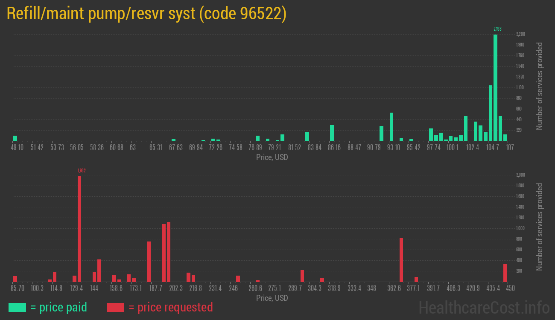Open the HealthcareCost.info watermark link
The width and height of the screenshot is (555, 320).
(484, 307)
